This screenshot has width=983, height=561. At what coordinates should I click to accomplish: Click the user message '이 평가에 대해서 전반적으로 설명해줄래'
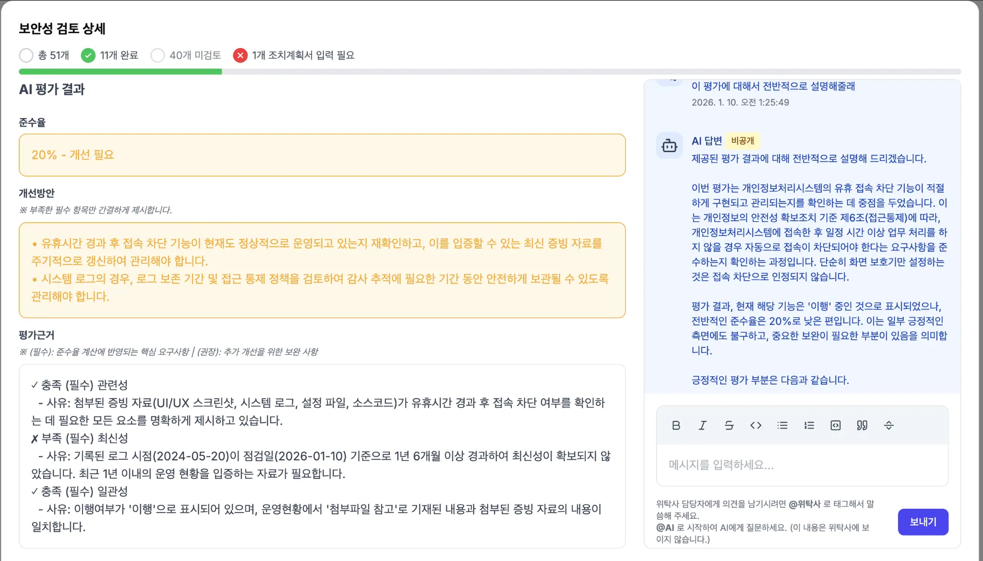click(x=773, y=86)
